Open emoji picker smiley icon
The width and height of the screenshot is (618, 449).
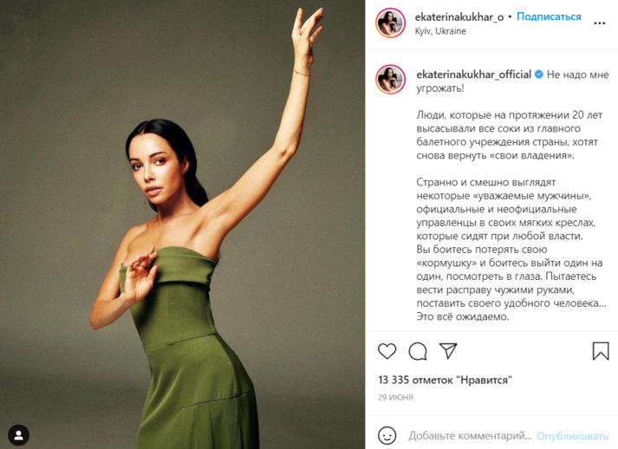[387, 436]
